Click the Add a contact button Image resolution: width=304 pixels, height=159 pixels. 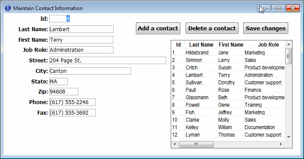pos(158,28)
